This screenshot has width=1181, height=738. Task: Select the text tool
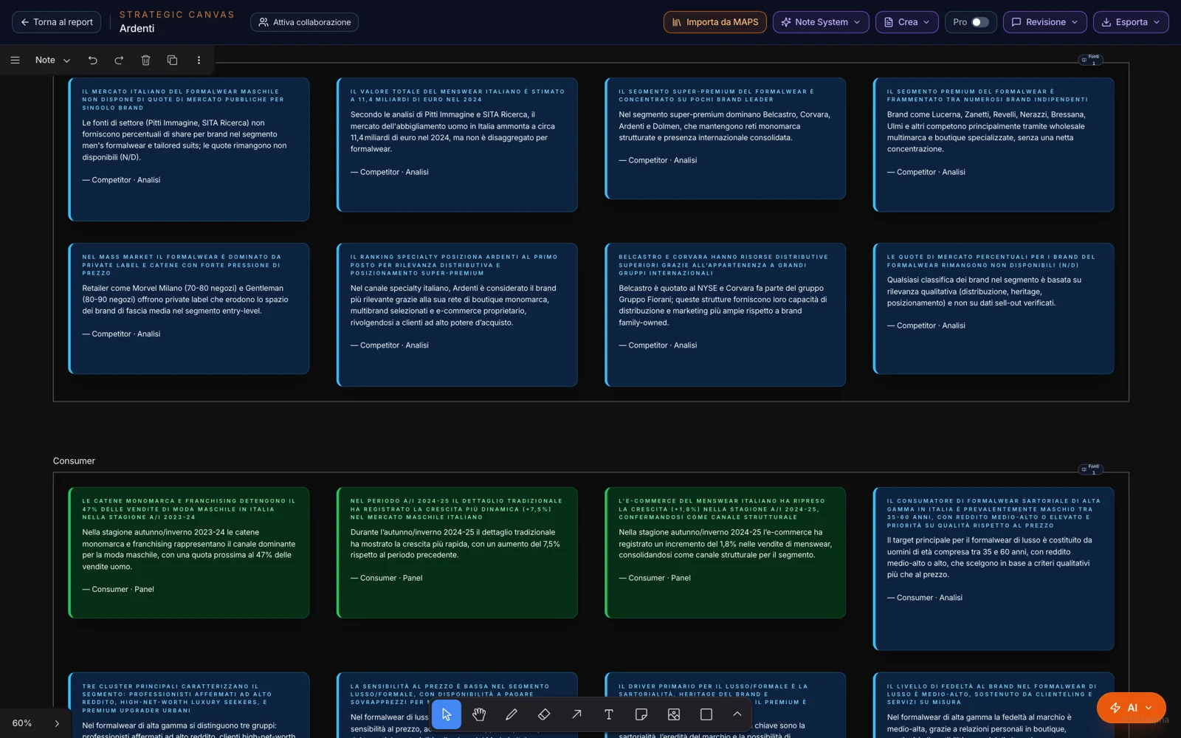coord(609,714)
